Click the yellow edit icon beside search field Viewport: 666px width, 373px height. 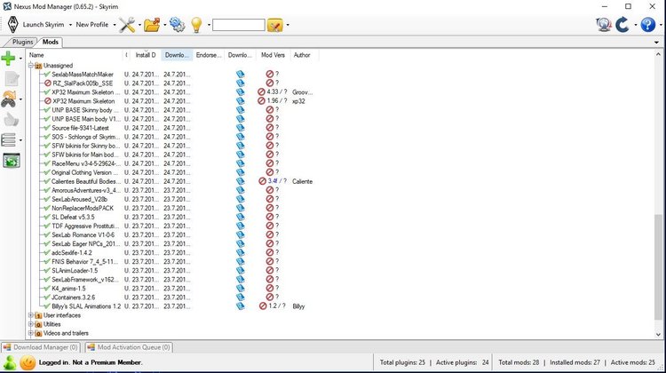click(x=274, y=25)
